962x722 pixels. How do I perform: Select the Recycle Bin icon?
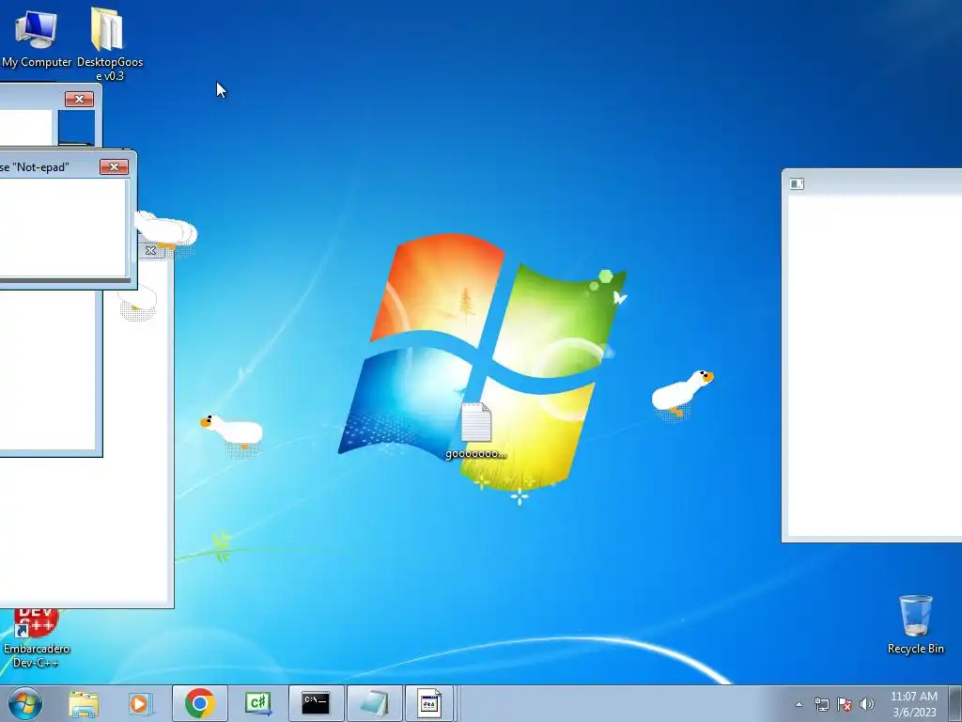915,624
